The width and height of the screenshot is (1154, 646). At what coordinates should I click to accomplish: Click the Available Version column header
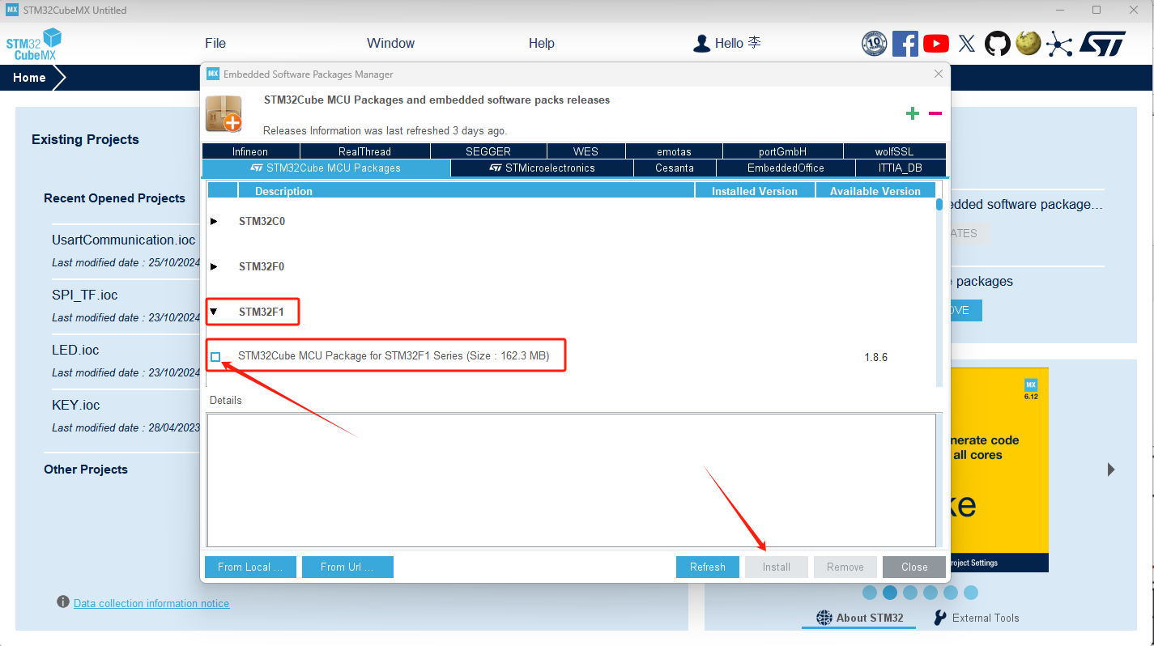[875, 191]
